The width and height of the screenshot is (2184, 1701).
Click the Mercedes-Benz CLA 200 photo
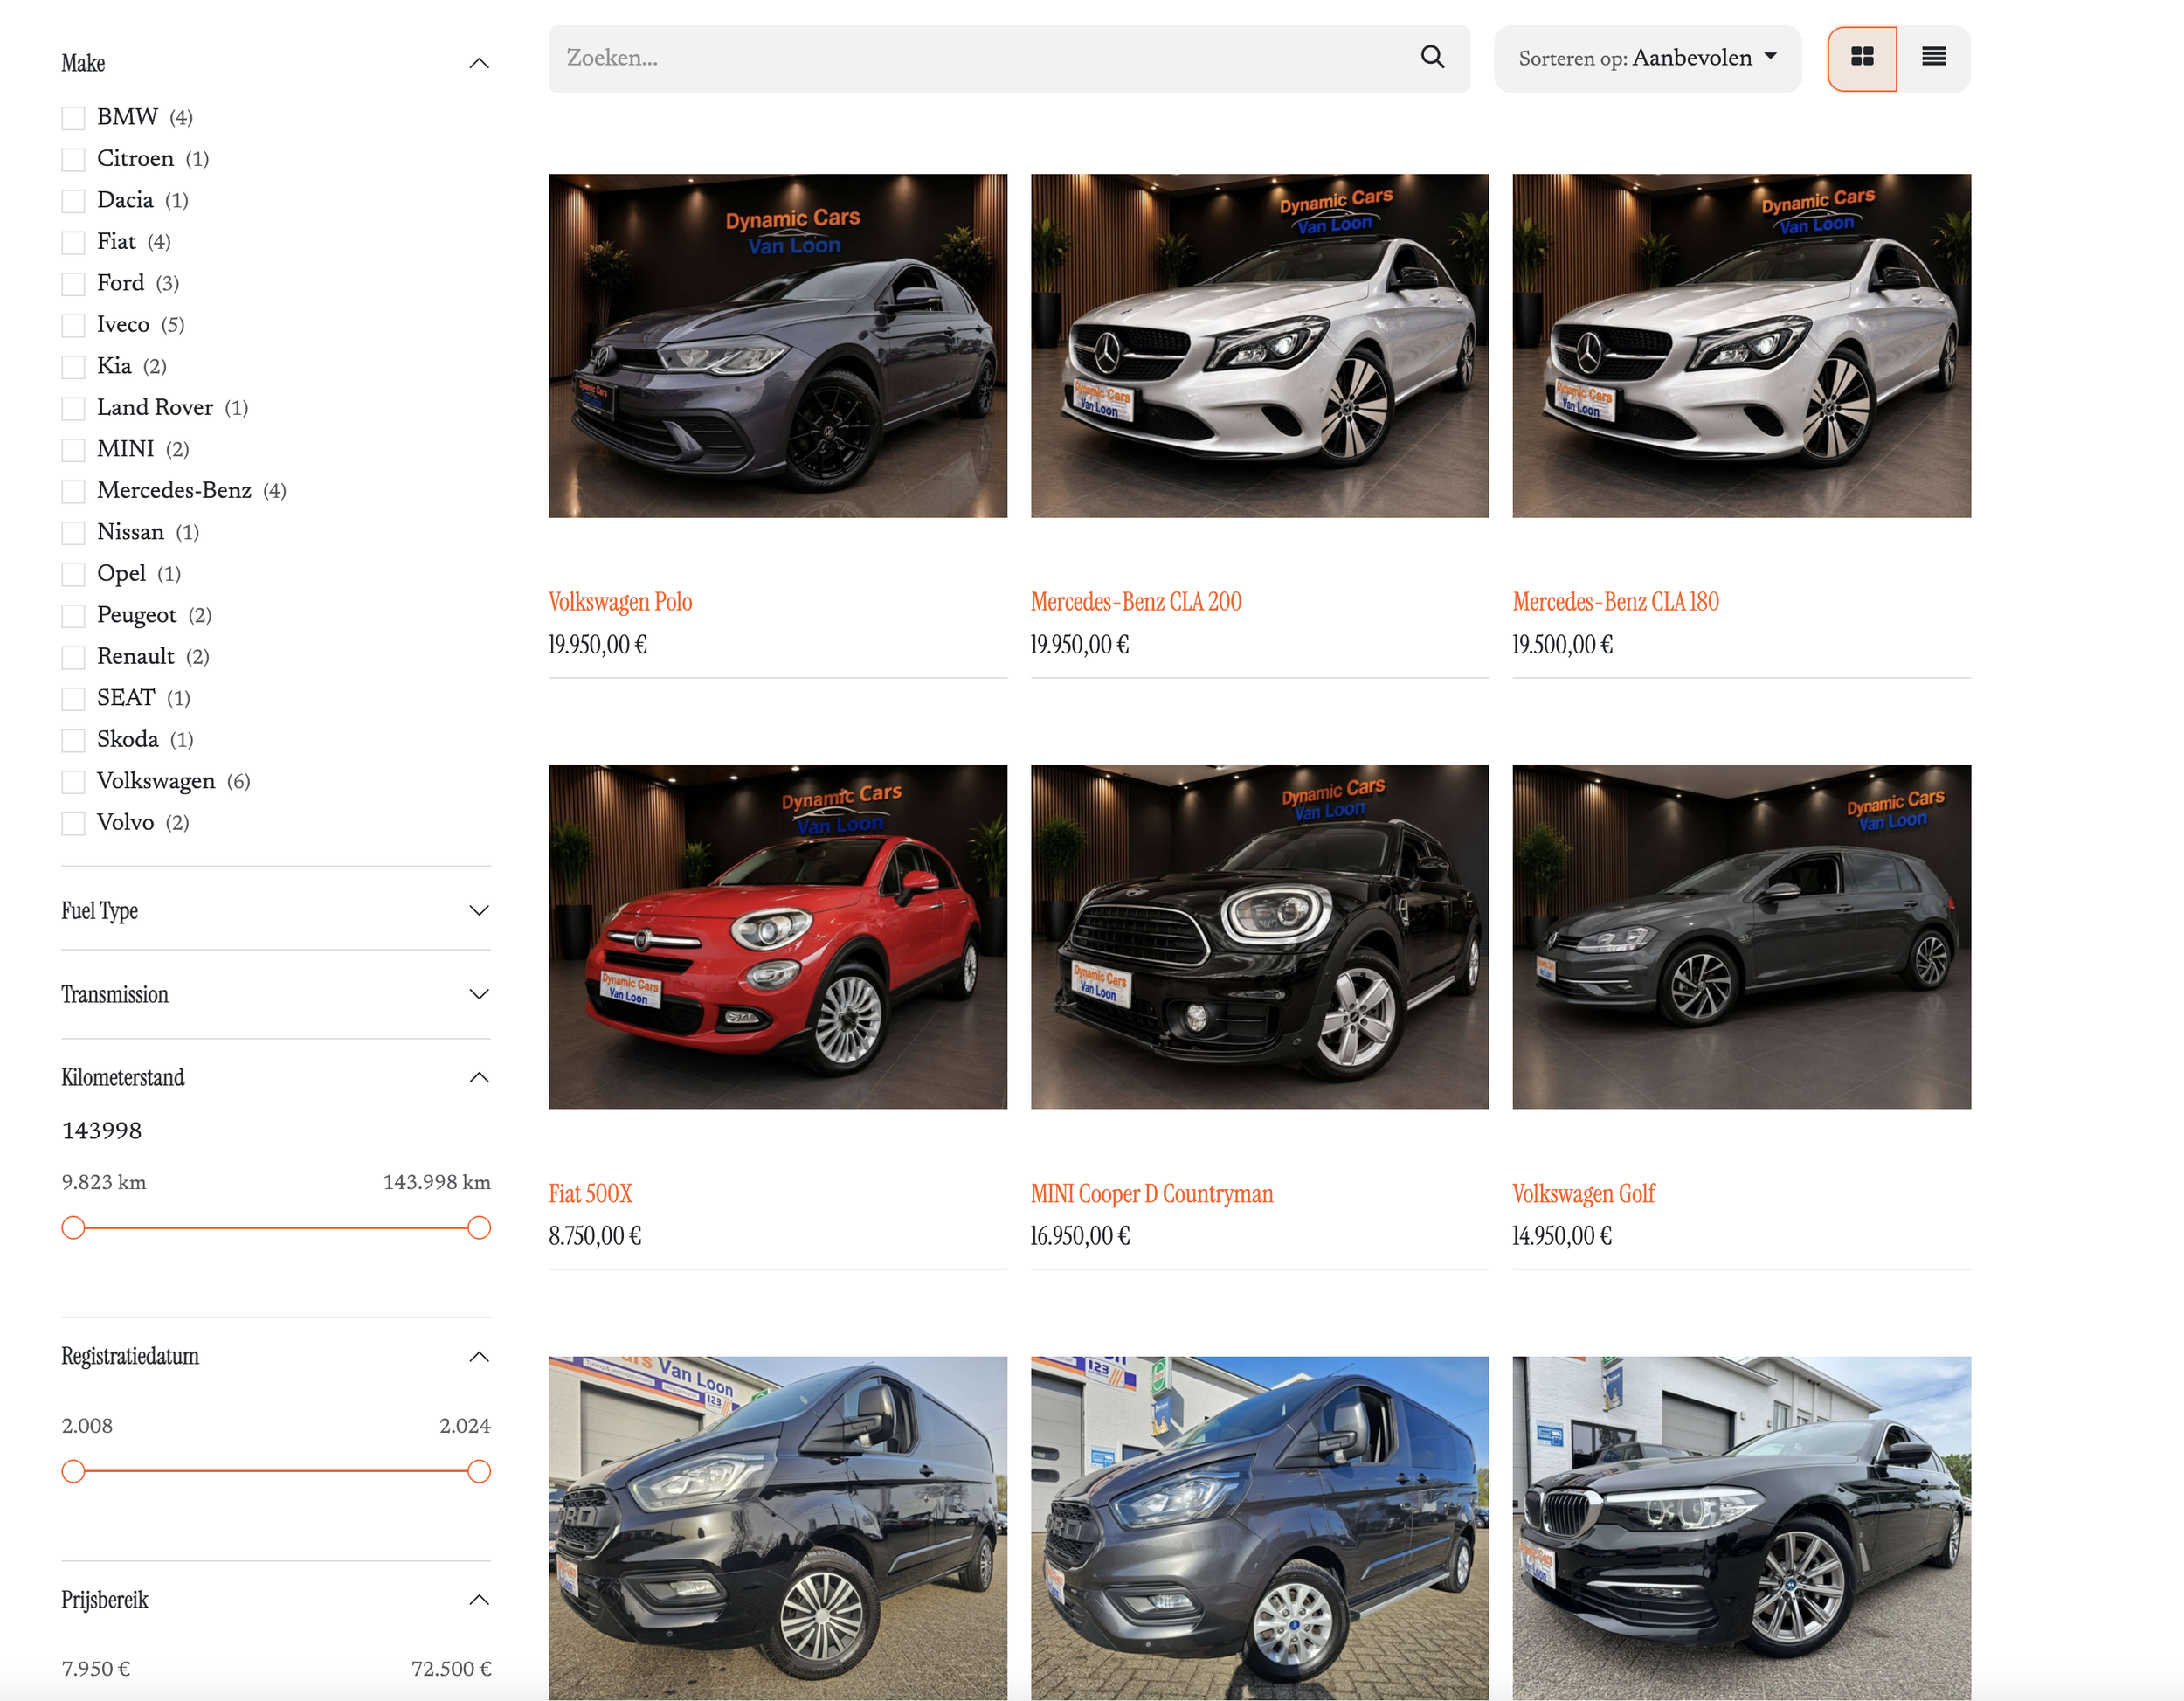point(1260,346)
